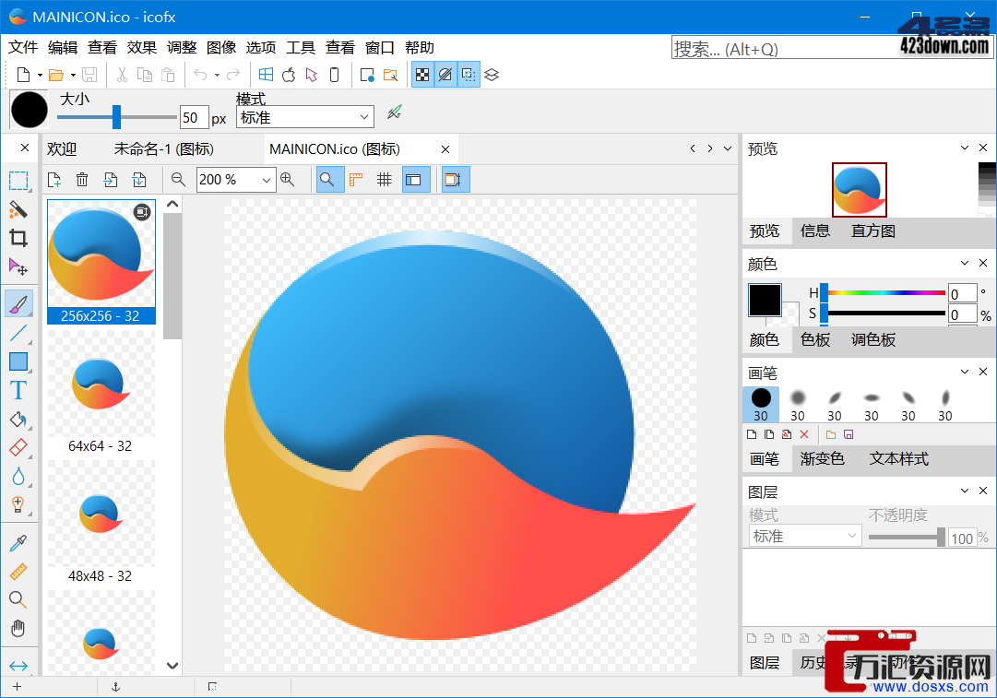Select the hand pan tool
This screenshot has height=698, width=997.
click(18, 628)
